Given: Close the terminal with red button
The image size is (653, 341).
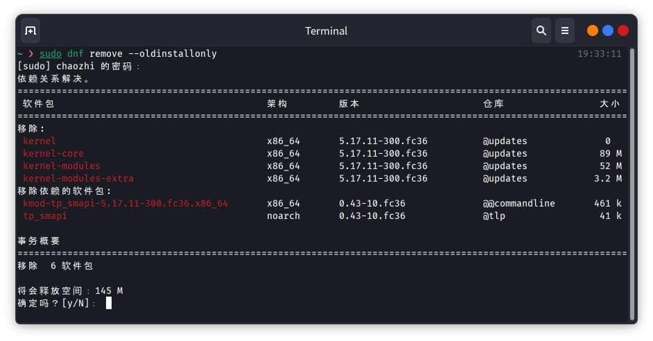Looking at the screenshot, I should point(623,30).
